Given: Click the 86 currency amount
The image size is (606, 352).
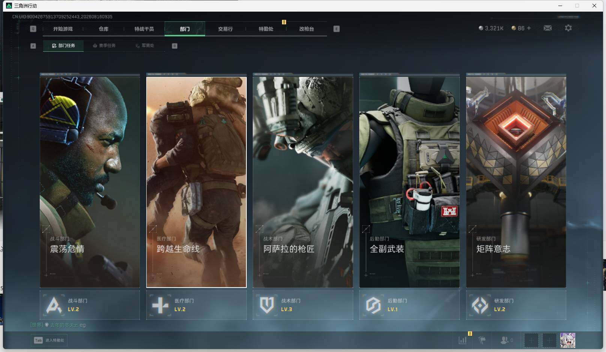Looking at the screenshot, I should 521,28.
